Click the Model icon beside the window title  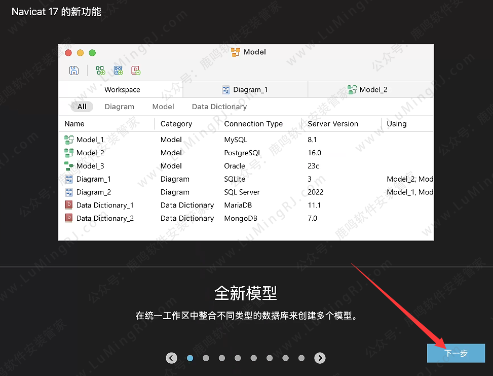pyautogui.click(x=235, y=52)
